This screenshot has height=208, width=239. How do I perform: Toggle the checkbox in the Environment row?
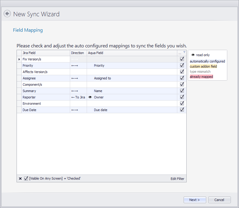pos(182,104)
